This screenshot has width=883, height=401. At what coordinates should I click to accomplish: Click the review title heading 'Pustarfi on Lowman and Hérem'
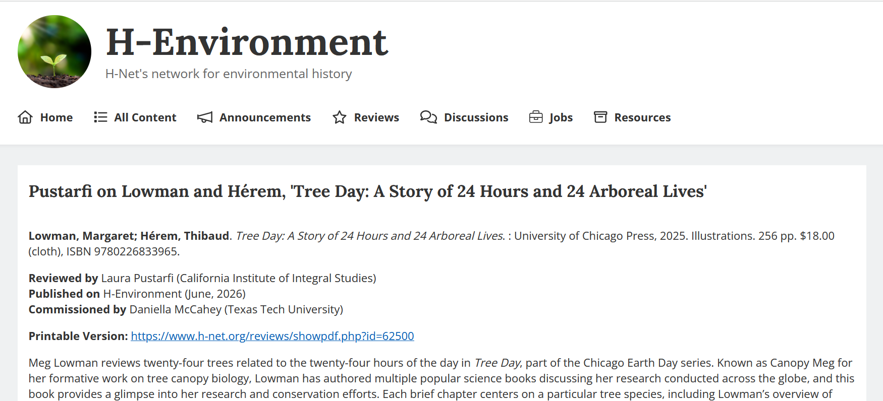[367, 191]
